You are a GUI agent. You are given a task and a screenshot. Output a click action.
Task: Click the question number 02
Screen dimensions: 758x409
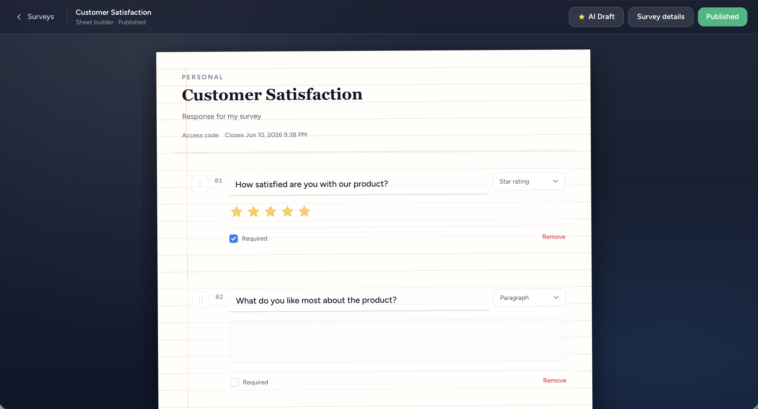pyautogui.click(x=219, y=297)
